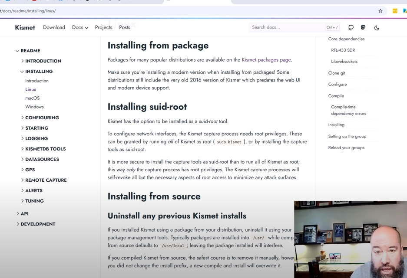The height and width of the screenshot is (278, 407).
Task: Jump to RTL-433 SDR in contents
Action: 343,50
